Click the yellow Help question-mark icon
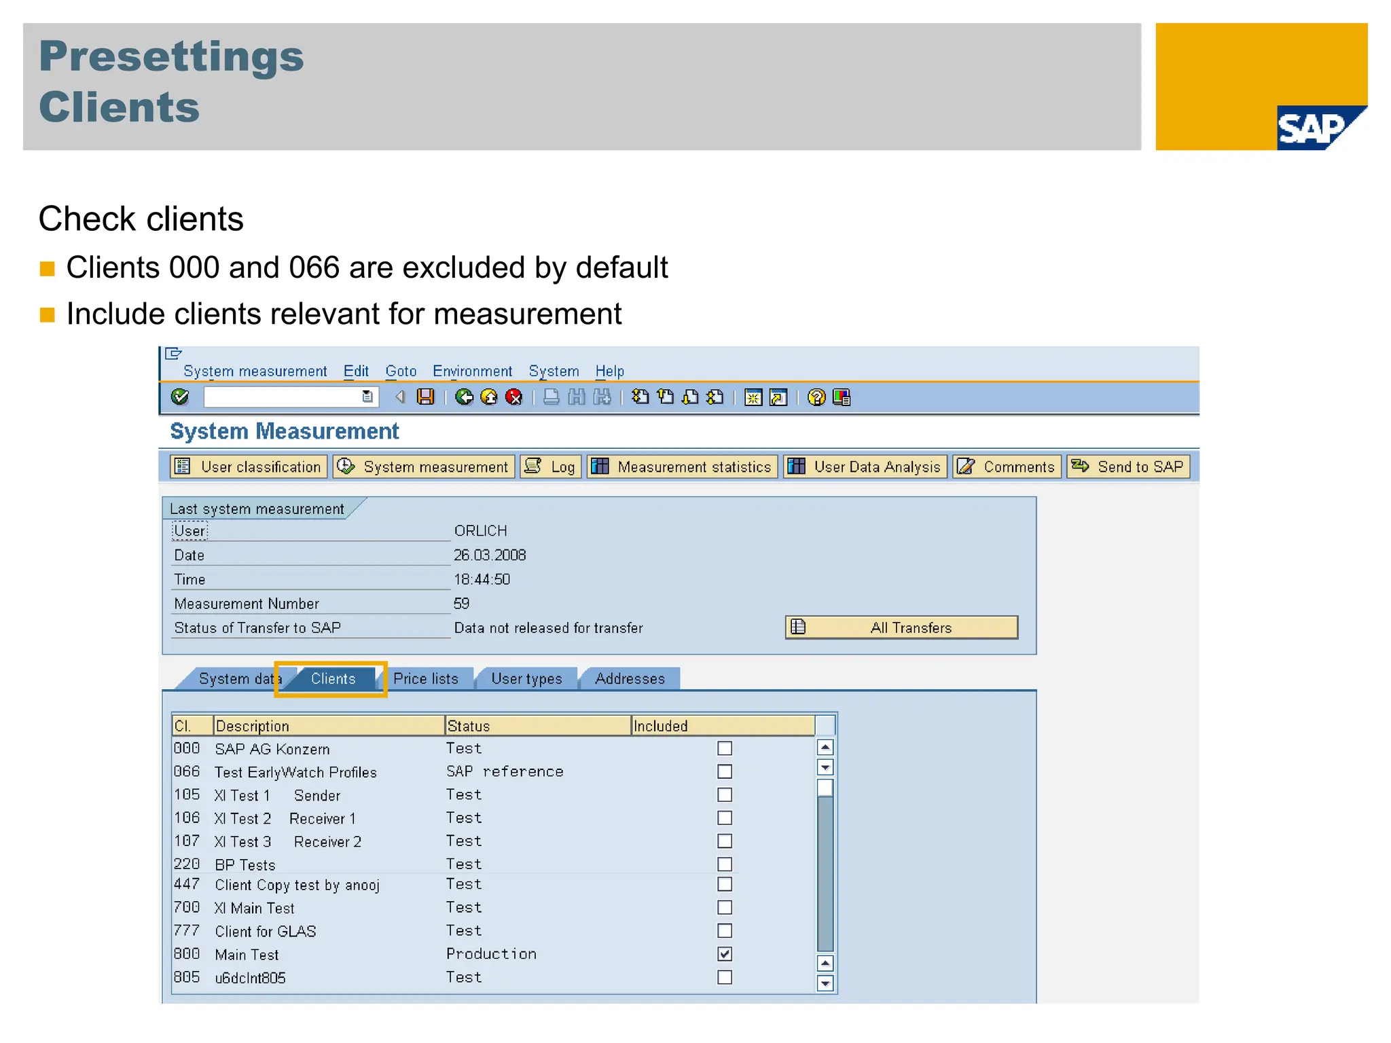The image size is (1391, 1043). pyautogui.click(x=816, y=397)
